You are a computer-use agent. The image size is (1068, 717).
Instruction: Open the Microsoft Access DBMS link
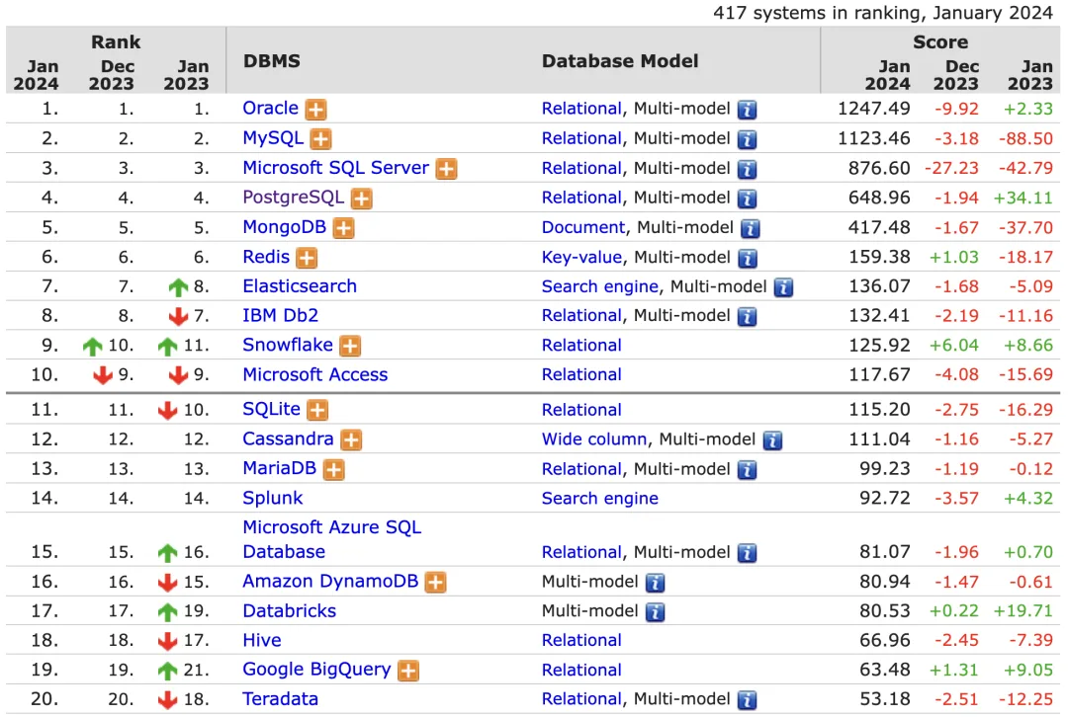(314, 375)
